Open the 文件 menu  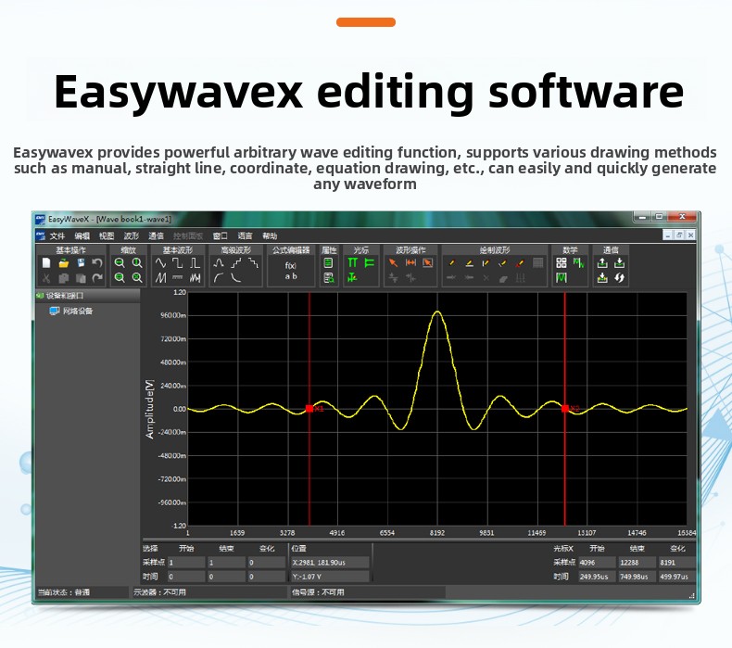click(57, 236)
